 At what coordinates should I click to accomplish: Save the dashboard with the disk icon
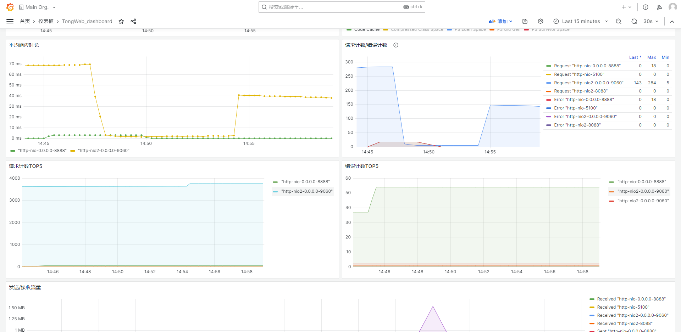(525, 21)
